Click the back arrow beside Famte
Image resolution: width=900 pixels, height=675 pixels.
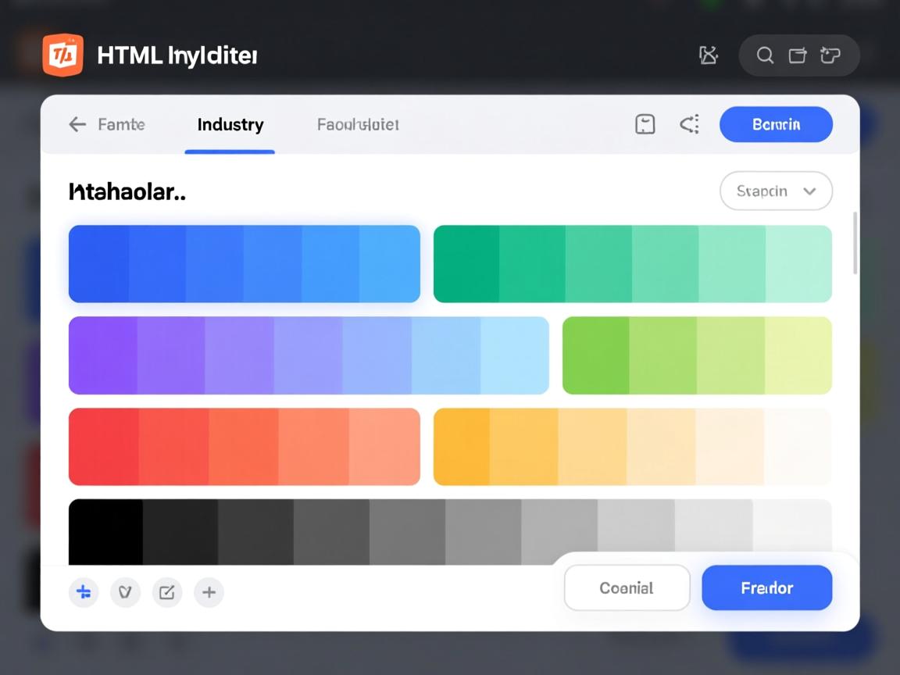pyautogui.click(x=77, y=124)
